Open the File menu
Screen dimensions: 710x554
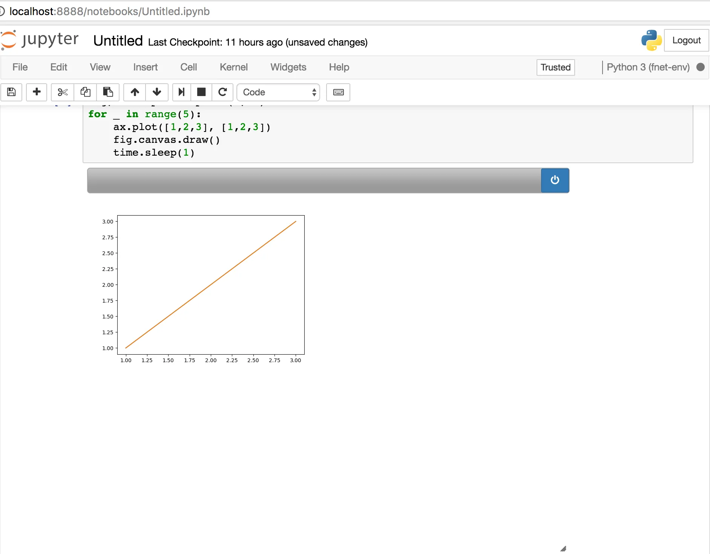20,67
